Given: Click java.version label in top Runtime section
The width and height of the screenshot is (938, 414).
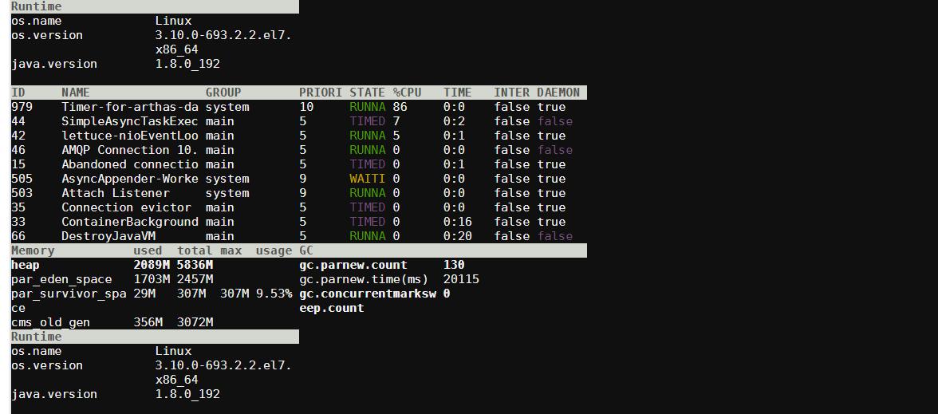Looking at the screenshot, I should 54,64.
